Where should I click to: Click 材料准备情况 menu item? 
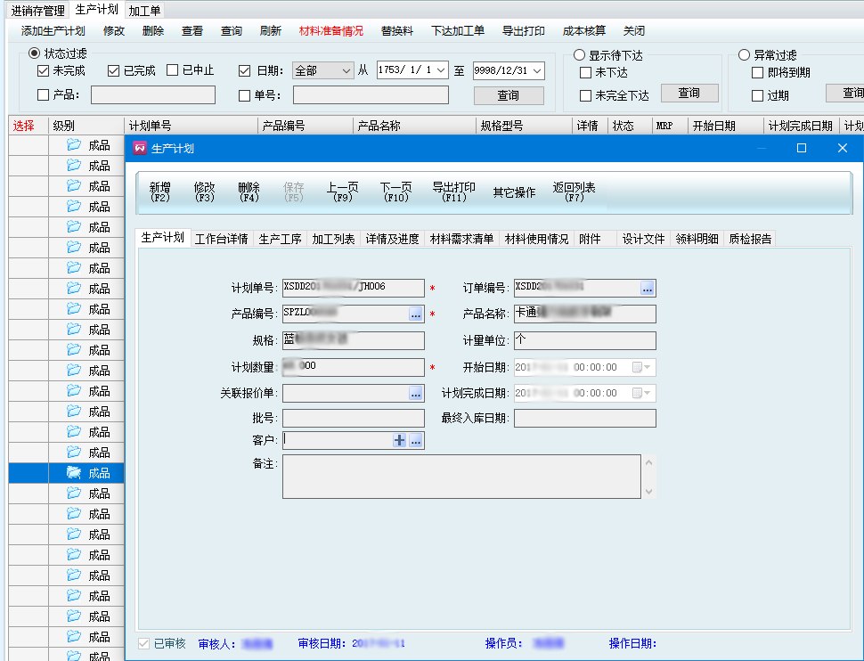click(331, 31)
